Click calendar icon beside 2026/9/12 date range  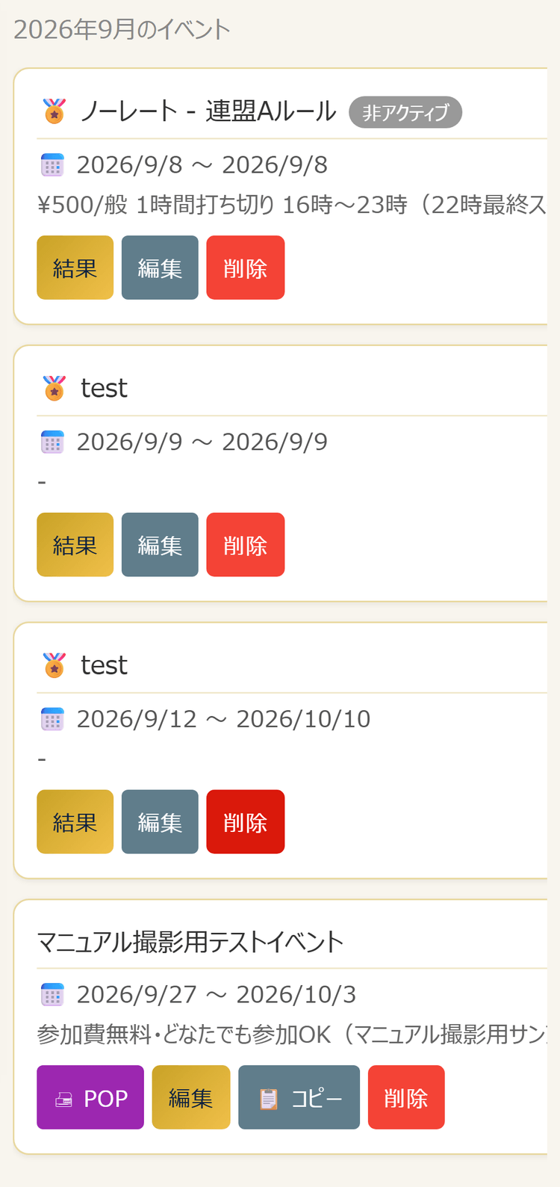52,718
